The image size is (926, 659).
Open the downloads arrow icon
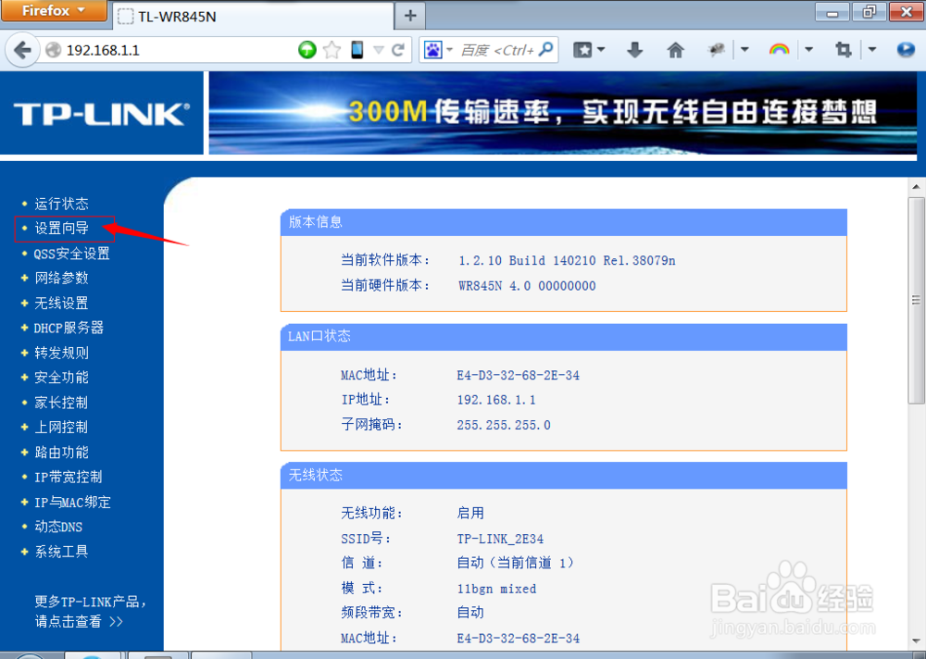click(x=635, y=50)
